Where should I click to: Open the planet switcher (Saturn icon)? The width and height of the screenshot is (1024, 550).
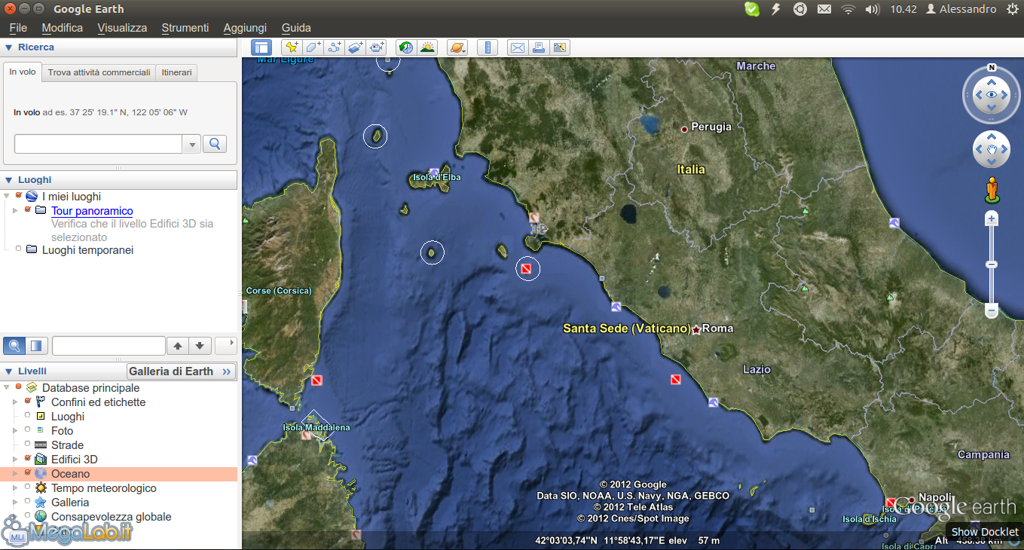tap(457, 47)
